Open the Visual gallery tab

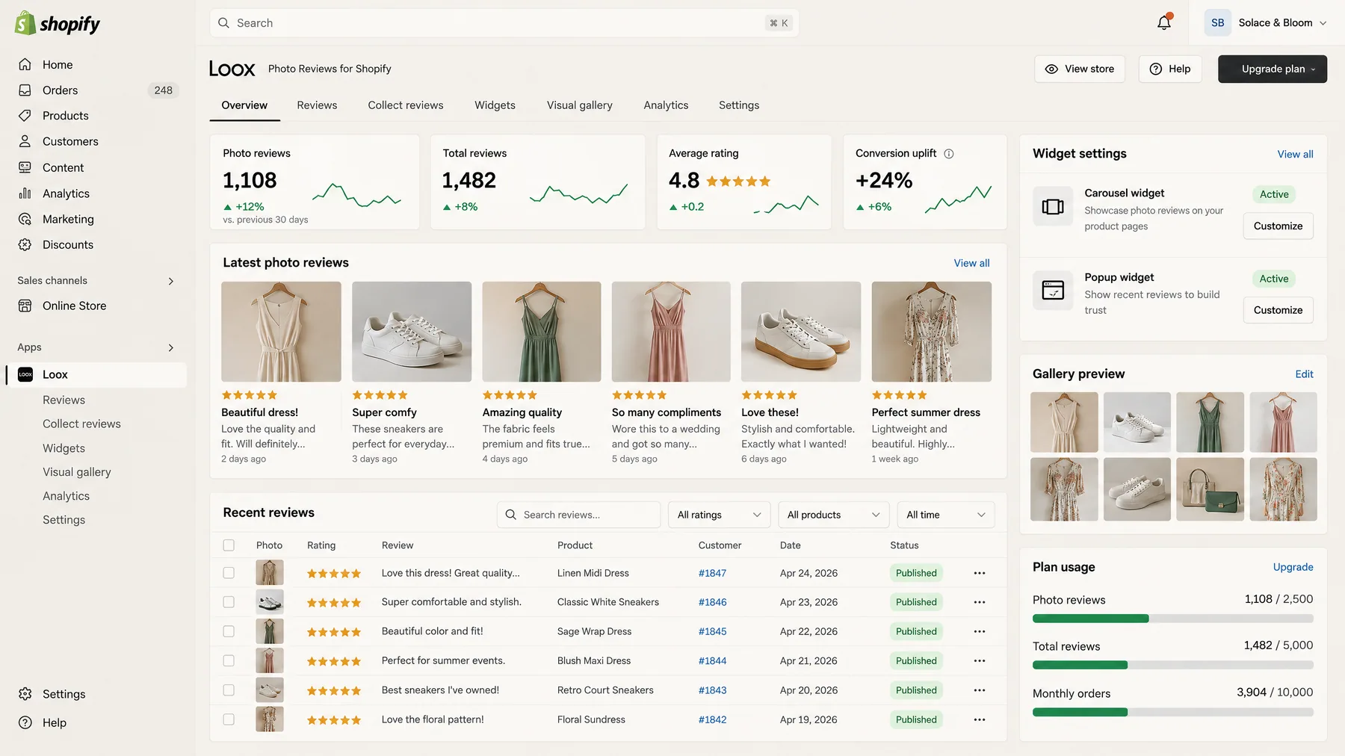click(x=579, y=105)
